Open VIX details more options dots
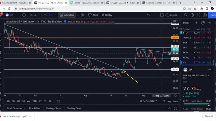 coord(209,70)
